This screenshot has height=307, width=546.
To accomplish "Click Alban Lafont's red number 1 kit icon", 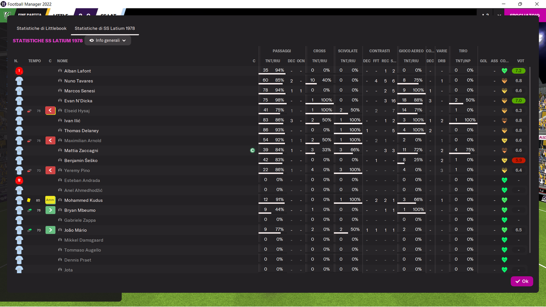I will 19,71.
